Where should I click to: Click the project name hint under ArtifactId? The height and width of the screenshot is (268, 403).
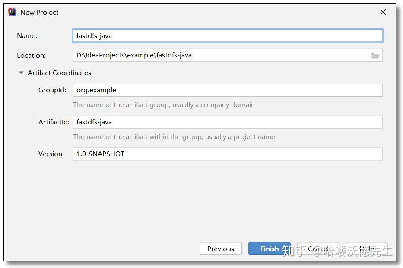(174, 137)
